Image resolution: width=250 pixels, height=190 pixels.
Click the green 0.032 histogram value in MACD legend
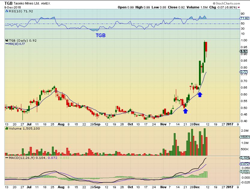tap(64, 158)
